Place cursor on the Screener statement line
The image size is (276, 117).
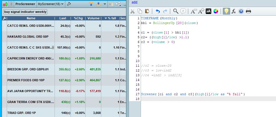tap(193, 94)
